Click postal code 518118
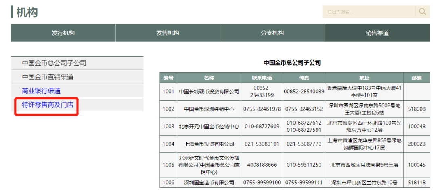This screenshot has height=191, width=436. (x=417, y=183)
